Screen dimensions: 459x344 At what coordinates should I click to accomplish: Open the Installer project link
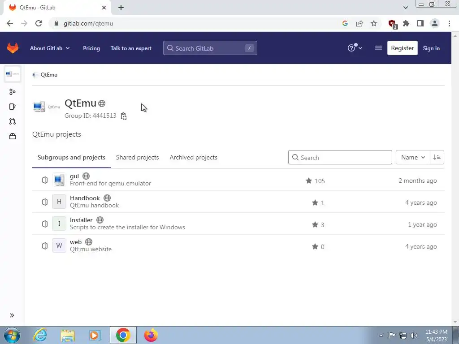[x=81, y=220]
